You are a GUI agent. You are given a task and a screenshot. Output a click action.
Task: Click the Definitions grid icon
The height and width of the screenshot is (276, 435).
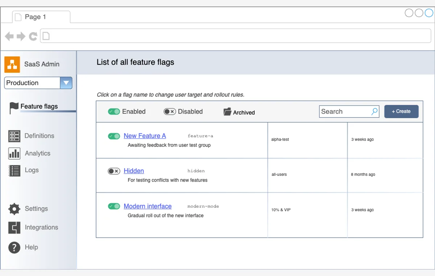coord(14,136)
